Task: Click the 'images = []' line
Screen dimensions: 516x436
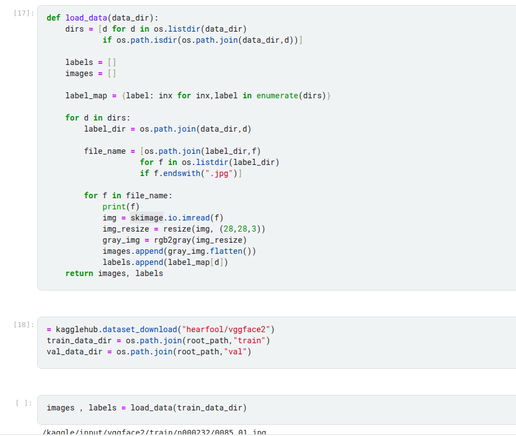Action: (90, 73)
